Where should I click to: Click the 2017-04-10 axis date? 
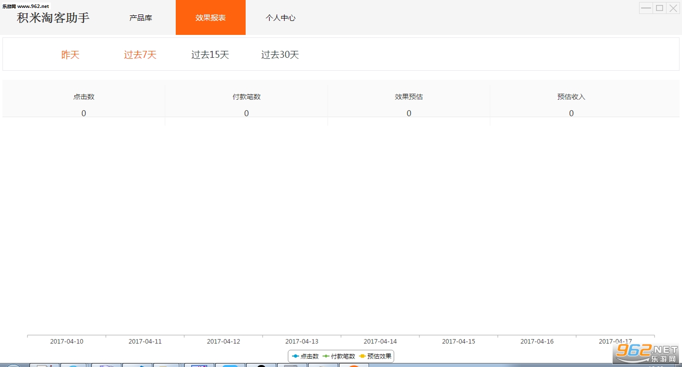pos(67,342)
